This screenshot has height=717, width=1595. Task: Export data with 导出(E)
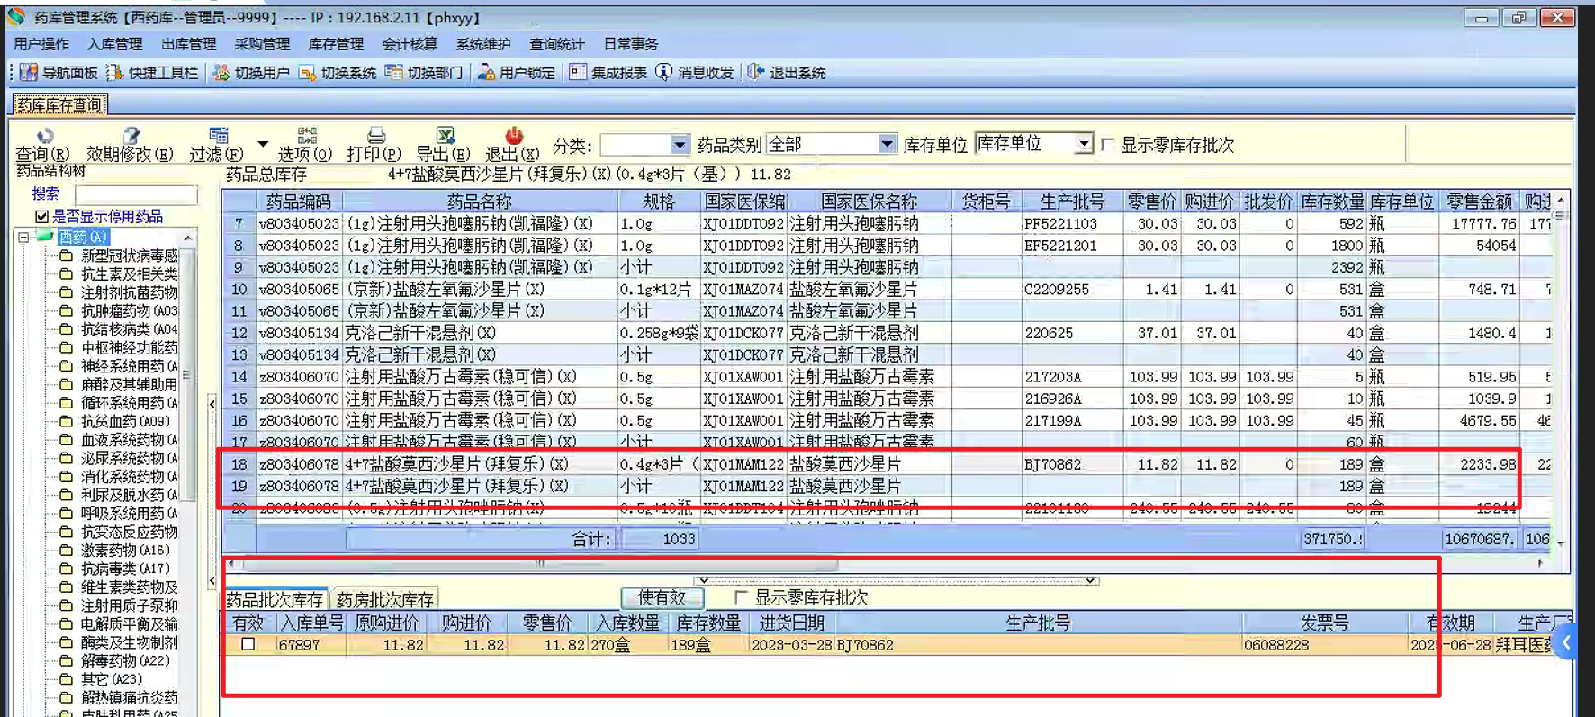click(443, 145)
